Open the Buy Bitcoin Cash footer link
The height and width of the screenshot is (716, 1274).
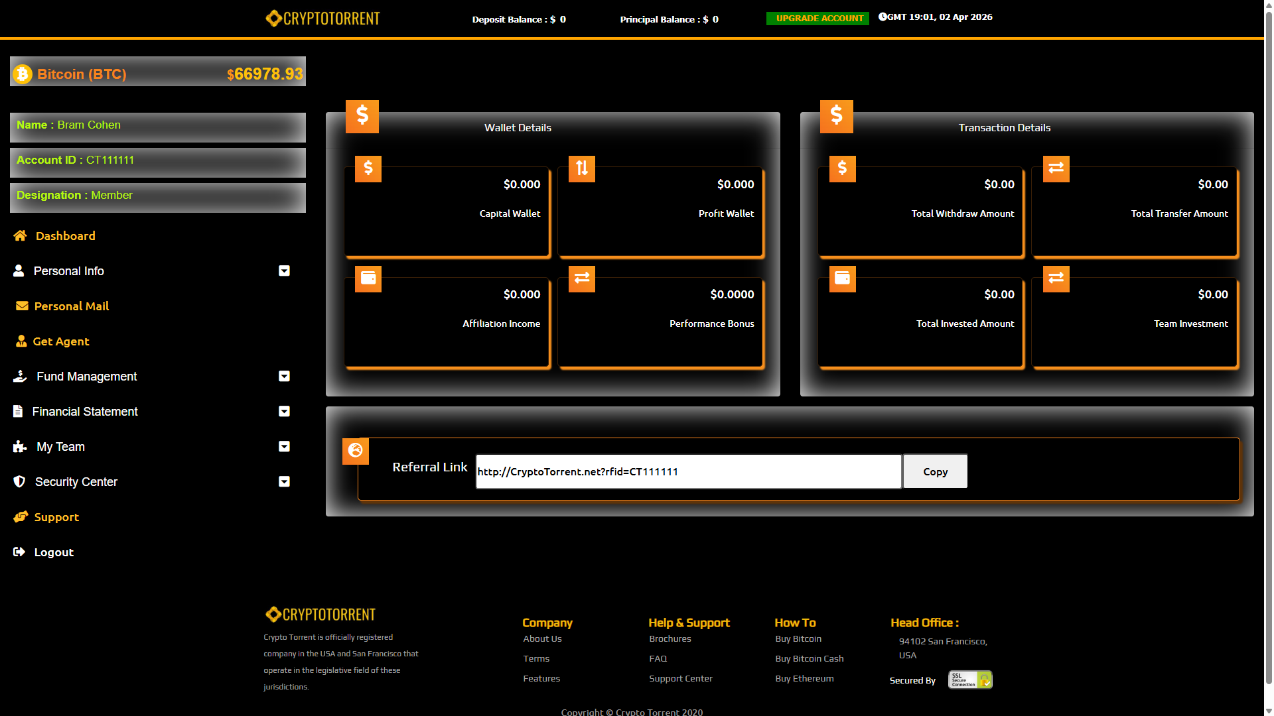click(x=810, y=658)
